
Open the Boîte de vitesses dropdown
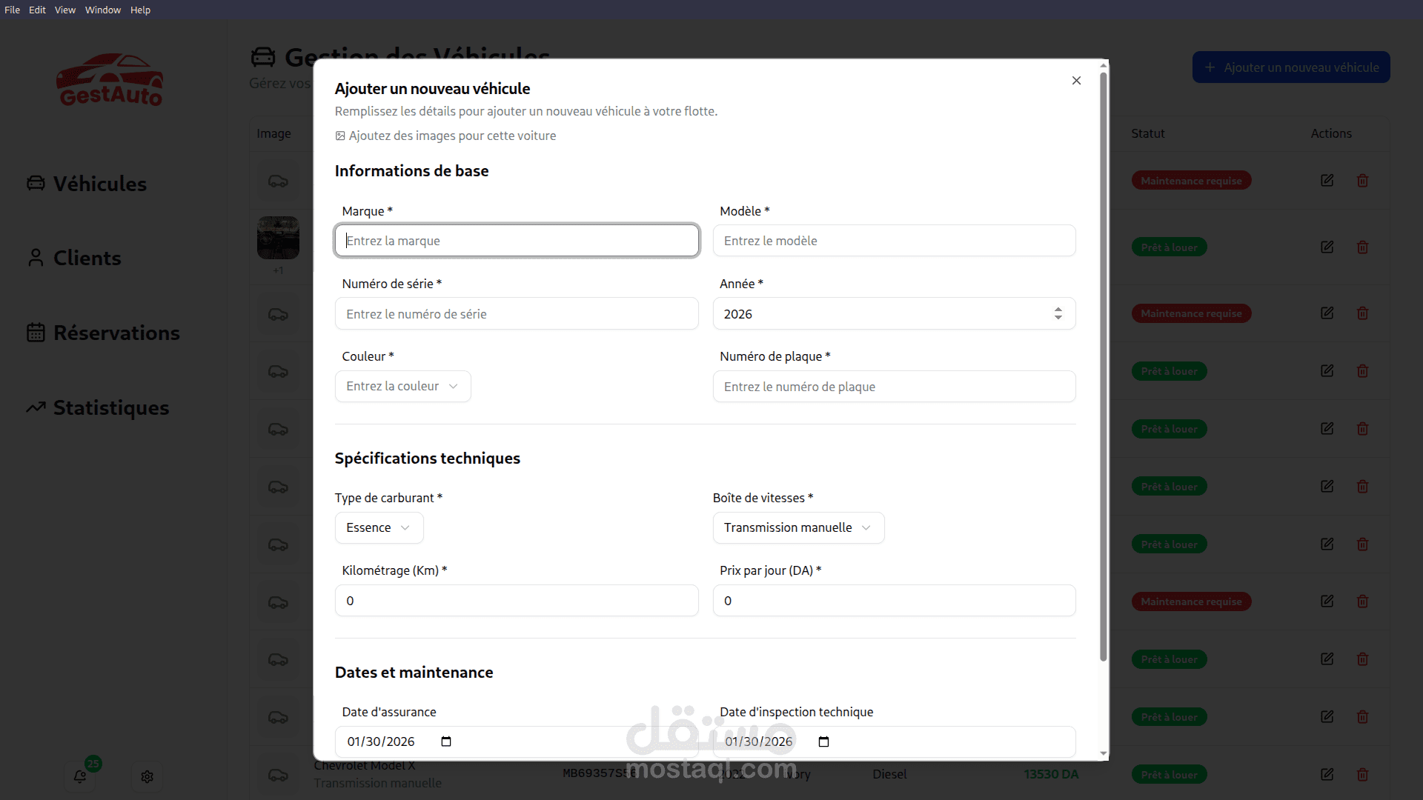(797, 527)
